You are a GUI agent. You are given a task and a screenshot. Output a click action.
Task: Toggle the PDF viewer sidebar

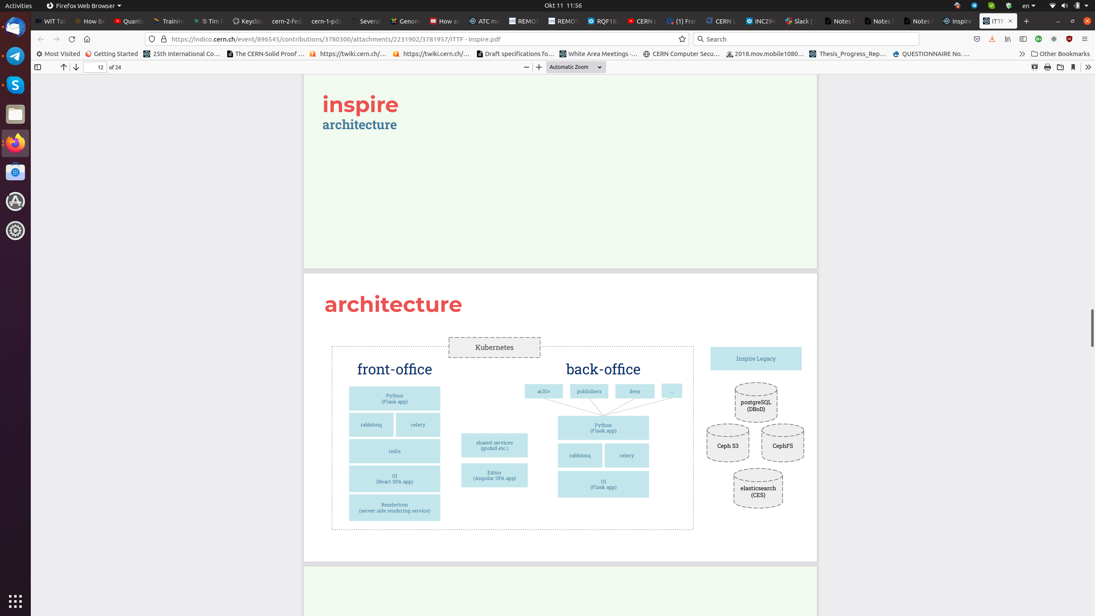(x=38, y=67)
